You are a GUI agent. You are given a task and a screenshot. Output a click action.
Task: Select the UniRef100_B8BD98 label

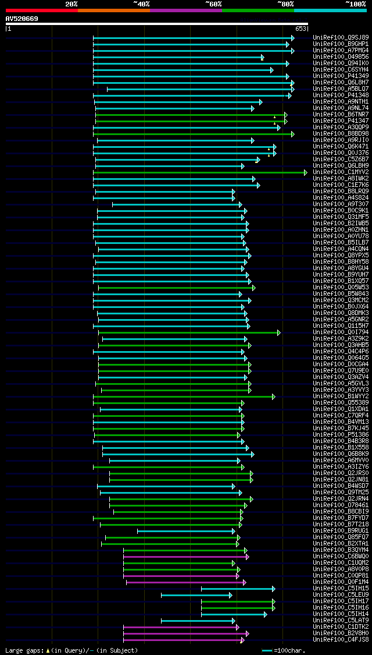tap(341, 134)
